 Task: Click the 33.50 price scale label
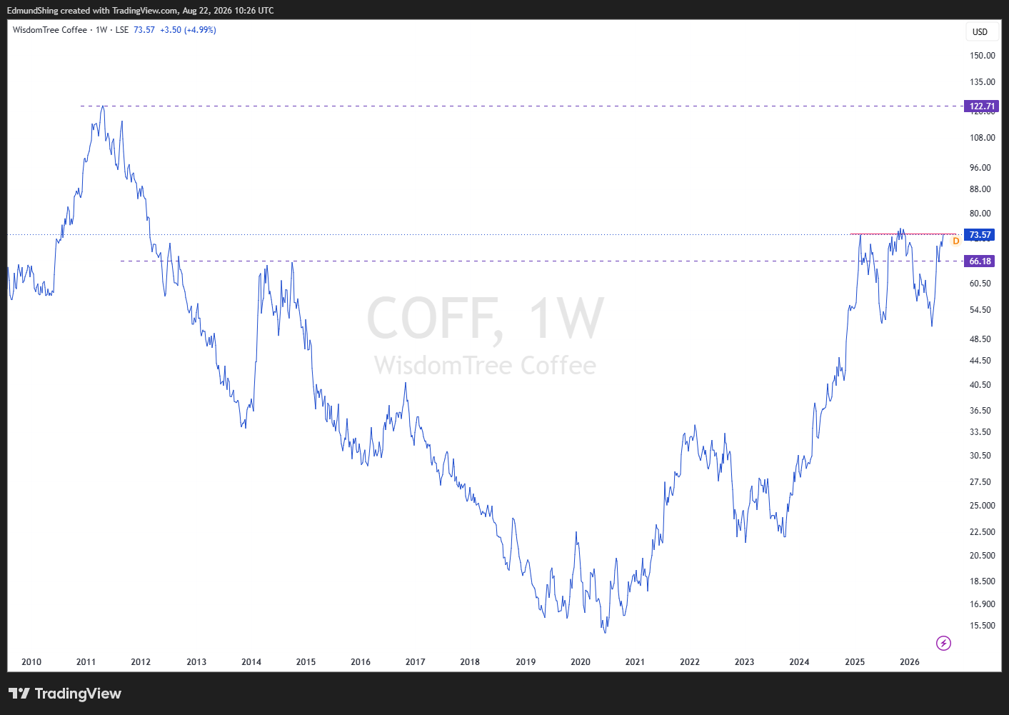click(980, 432)
